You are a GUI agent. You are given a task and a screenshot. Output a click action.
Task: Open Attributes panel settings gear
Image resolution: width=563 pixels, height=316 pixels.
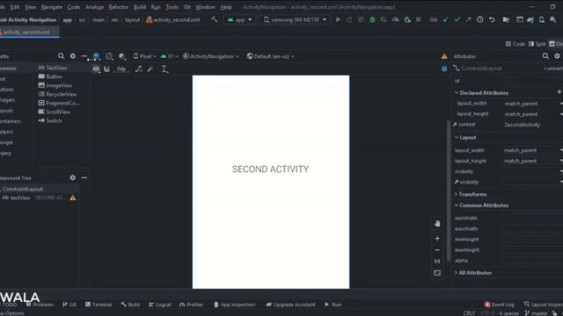click(557, 56)
